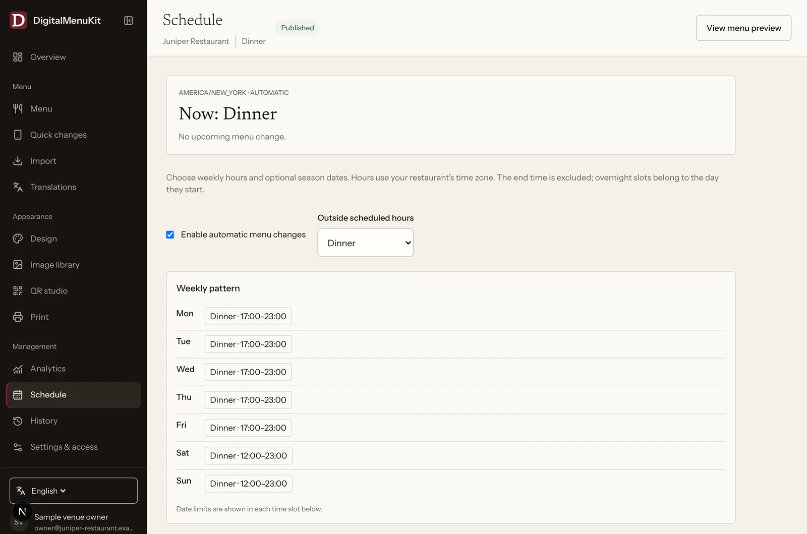Click the Import download icon
807x534 pixels.
coord(18,161)
